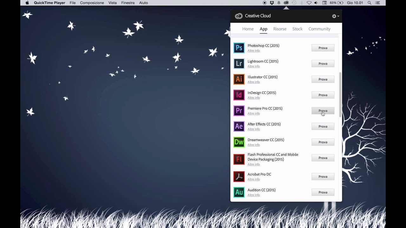Open the Creative Cloud gear settings dropdown
Image resolution: width=406 pixels, height=228 pixels.
335,16
